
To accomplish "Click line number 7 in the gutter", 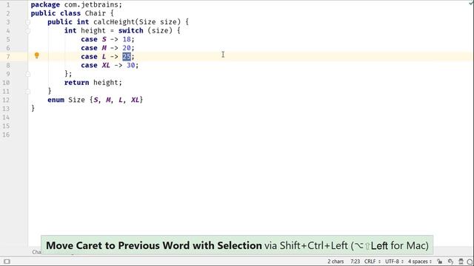I will 8,57.
